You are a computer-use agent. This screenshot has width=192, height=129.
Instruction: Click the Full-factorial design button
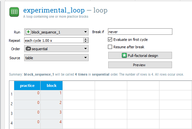pos(140,56)
